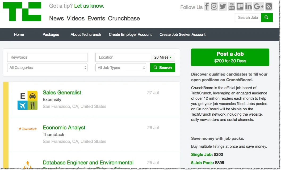Open the Google Plus follow icon
The image size is (281, 170).
[259, 6]
